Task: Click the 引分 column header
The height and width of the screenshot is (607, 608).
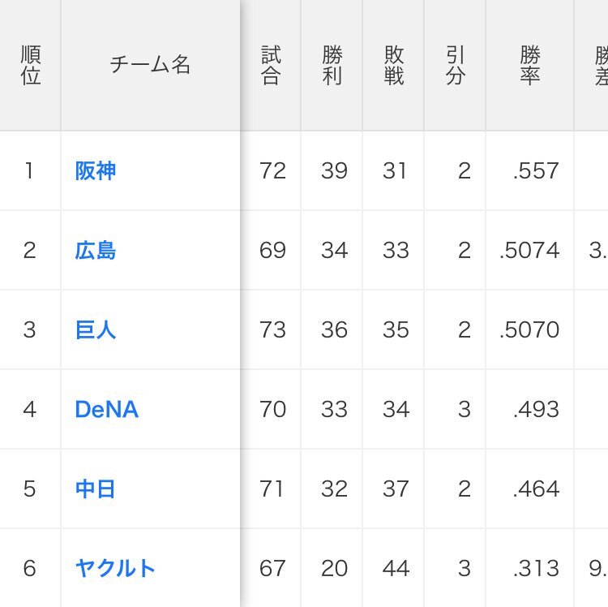Action: point(456,65)
